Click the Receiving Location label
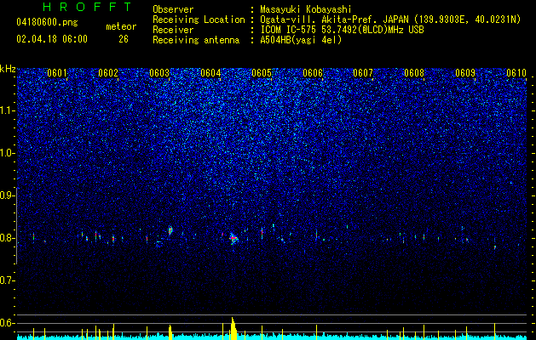The height and width of the screenshot is (340, 536). [x=199, y=20]
